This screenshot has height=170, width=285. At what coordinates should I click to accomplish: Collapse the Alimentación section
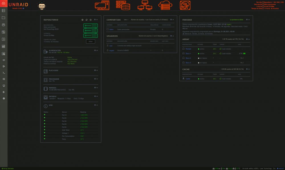coord(97,50)
